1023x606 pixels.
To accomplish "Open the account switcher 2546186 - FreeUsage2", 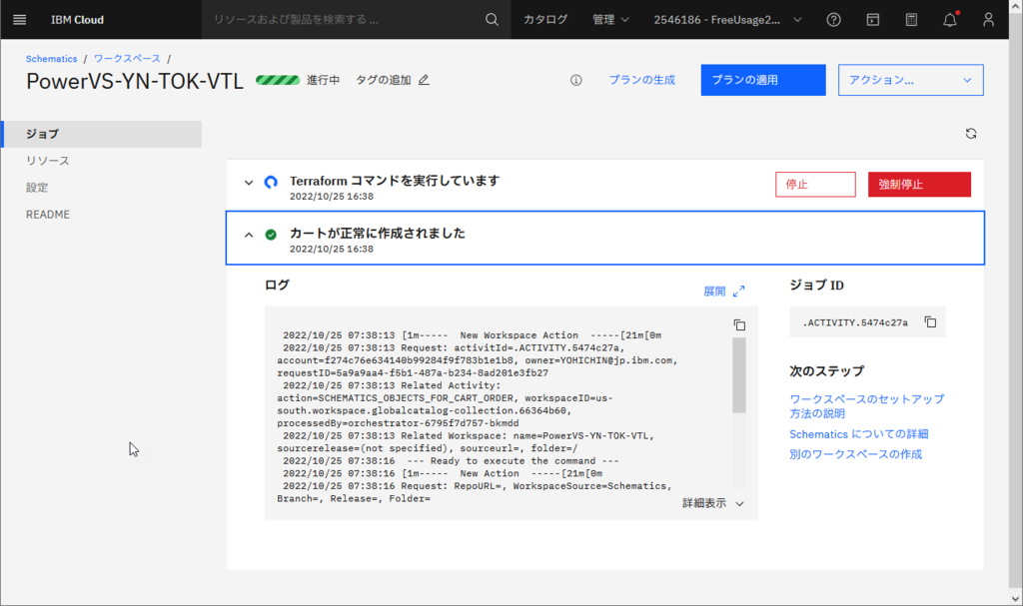I will click(x=727, y=20).
